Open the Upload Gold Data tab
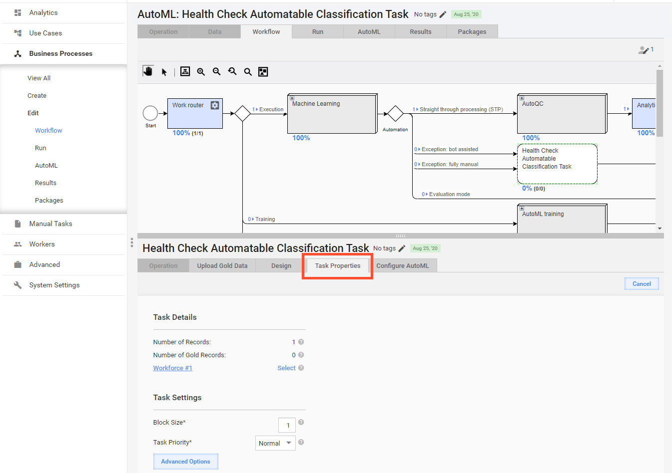 (x=222, y=265)
